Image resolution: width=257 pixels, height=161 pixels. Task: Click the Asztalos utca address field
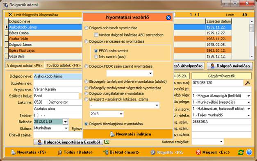(57, 109)
